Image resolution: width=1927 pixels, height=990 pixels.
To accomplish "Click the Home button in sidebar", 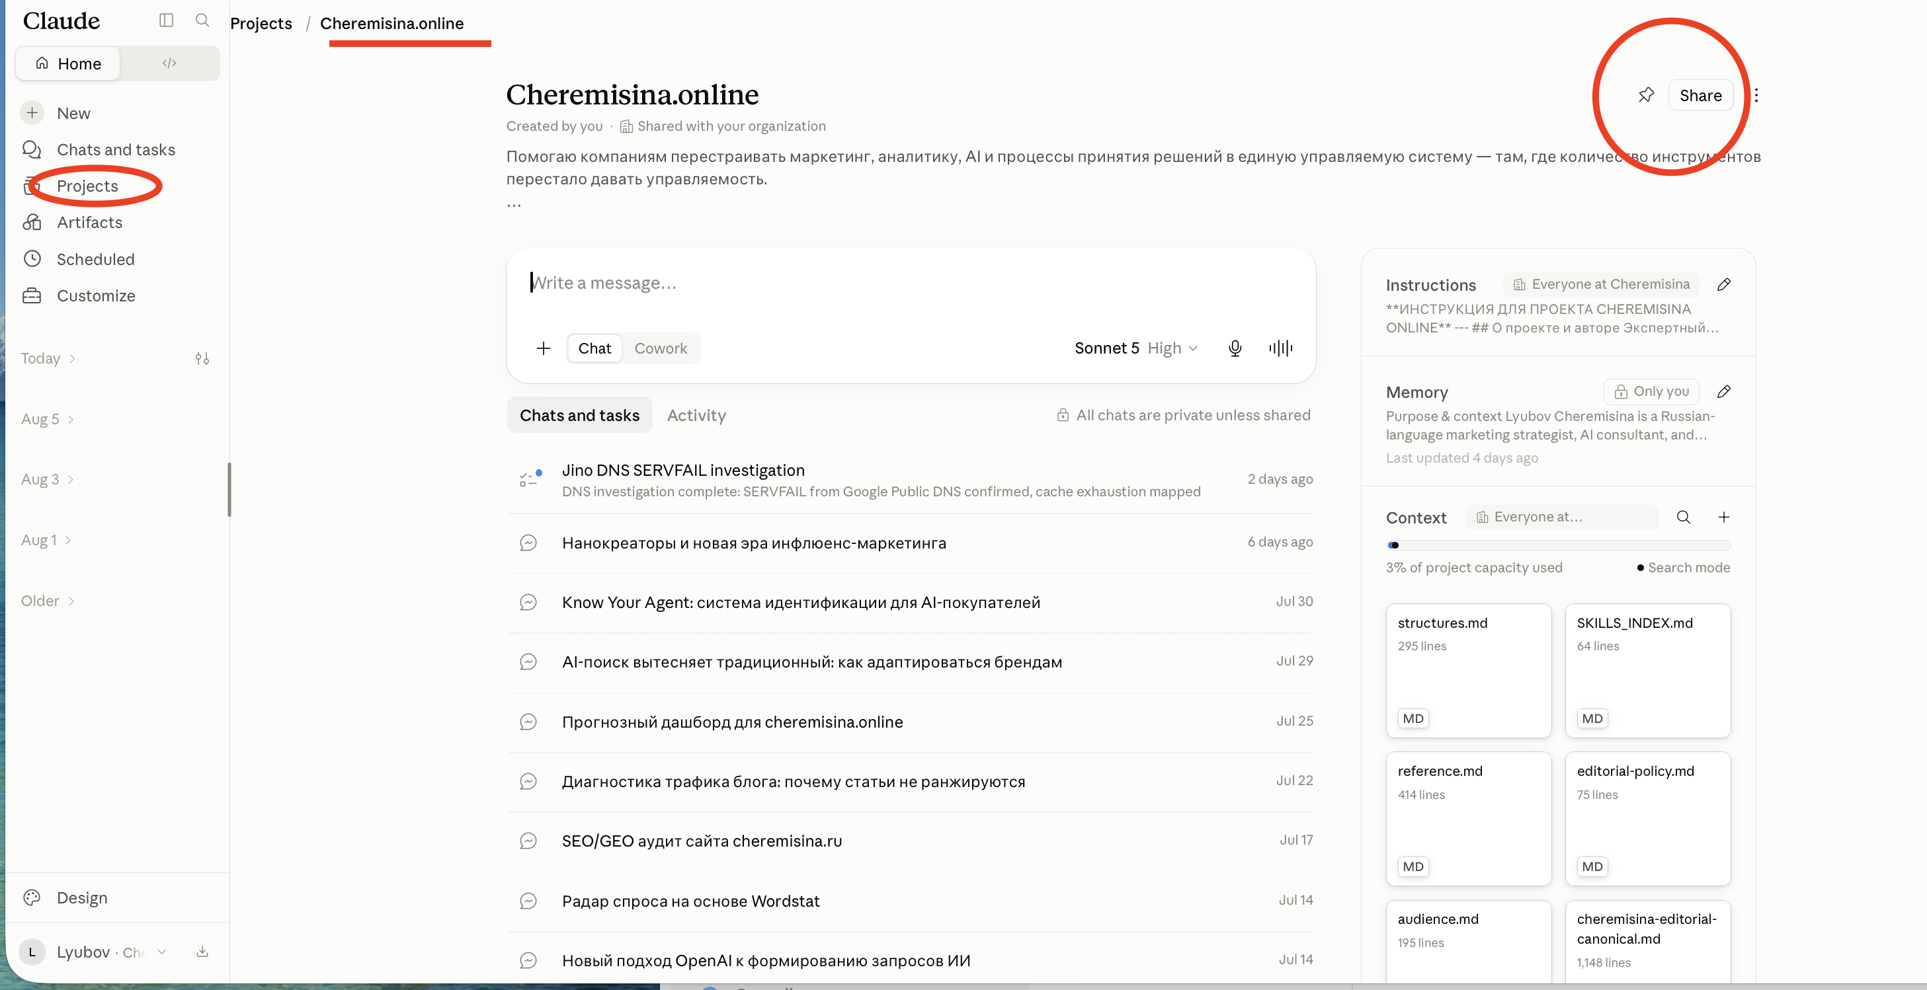I will pos(67,63).
